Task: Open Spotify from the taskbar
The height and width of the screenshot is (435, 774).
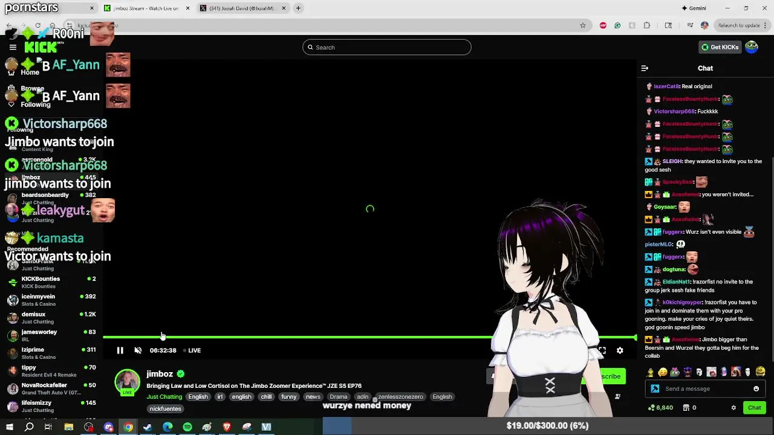Action: click(x=187, y=427)
